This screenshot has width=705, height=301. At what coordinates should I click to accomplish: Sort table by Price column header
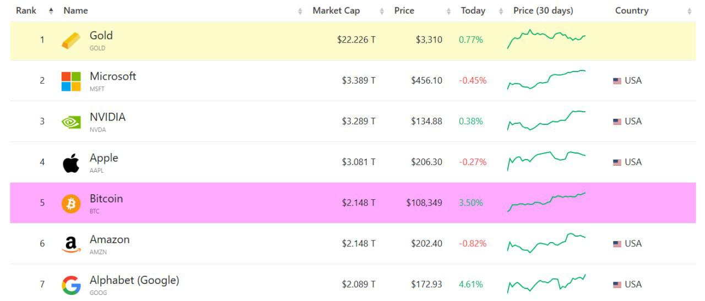(404, 10)
